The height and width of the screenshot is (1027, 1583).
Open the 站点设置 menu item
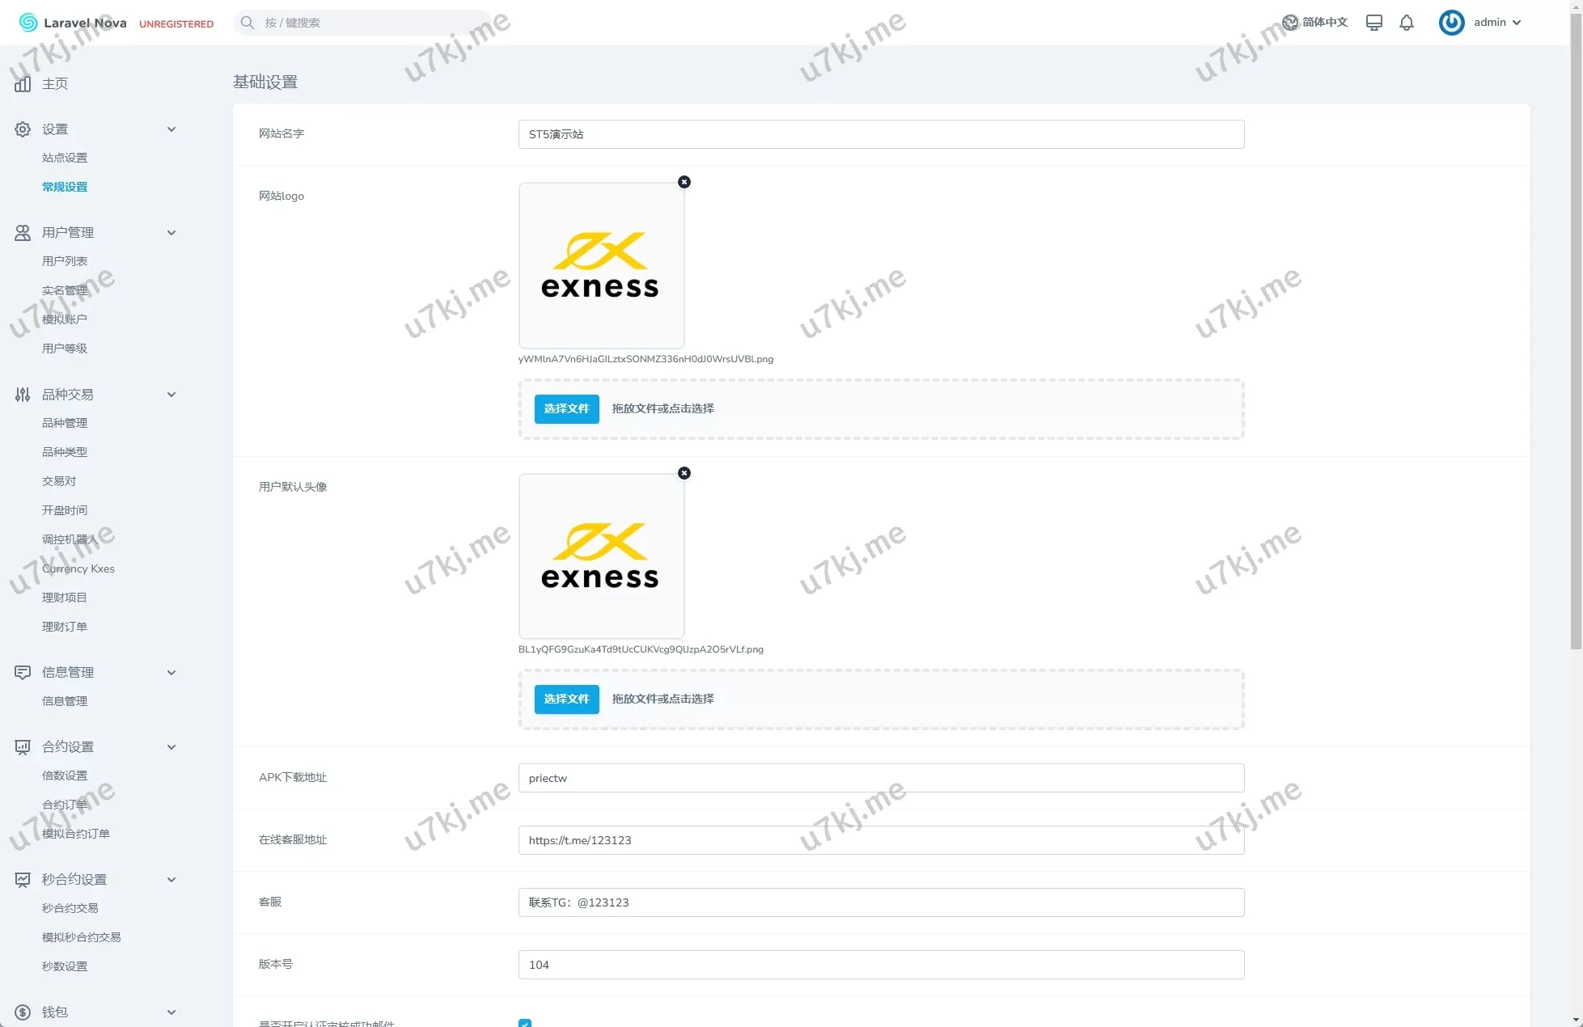[x=65, y=158]
